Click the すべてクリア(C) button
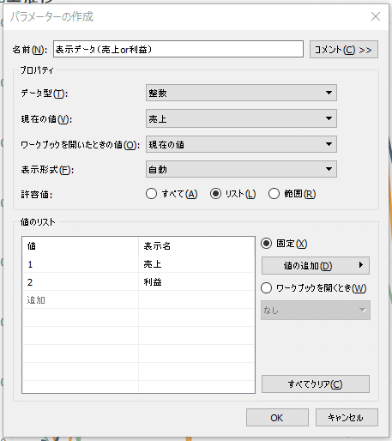 tap(316, 384)
